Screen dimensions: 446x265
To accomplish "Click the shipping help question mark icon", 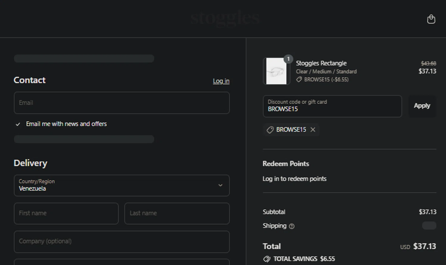I will pos(292,226).
